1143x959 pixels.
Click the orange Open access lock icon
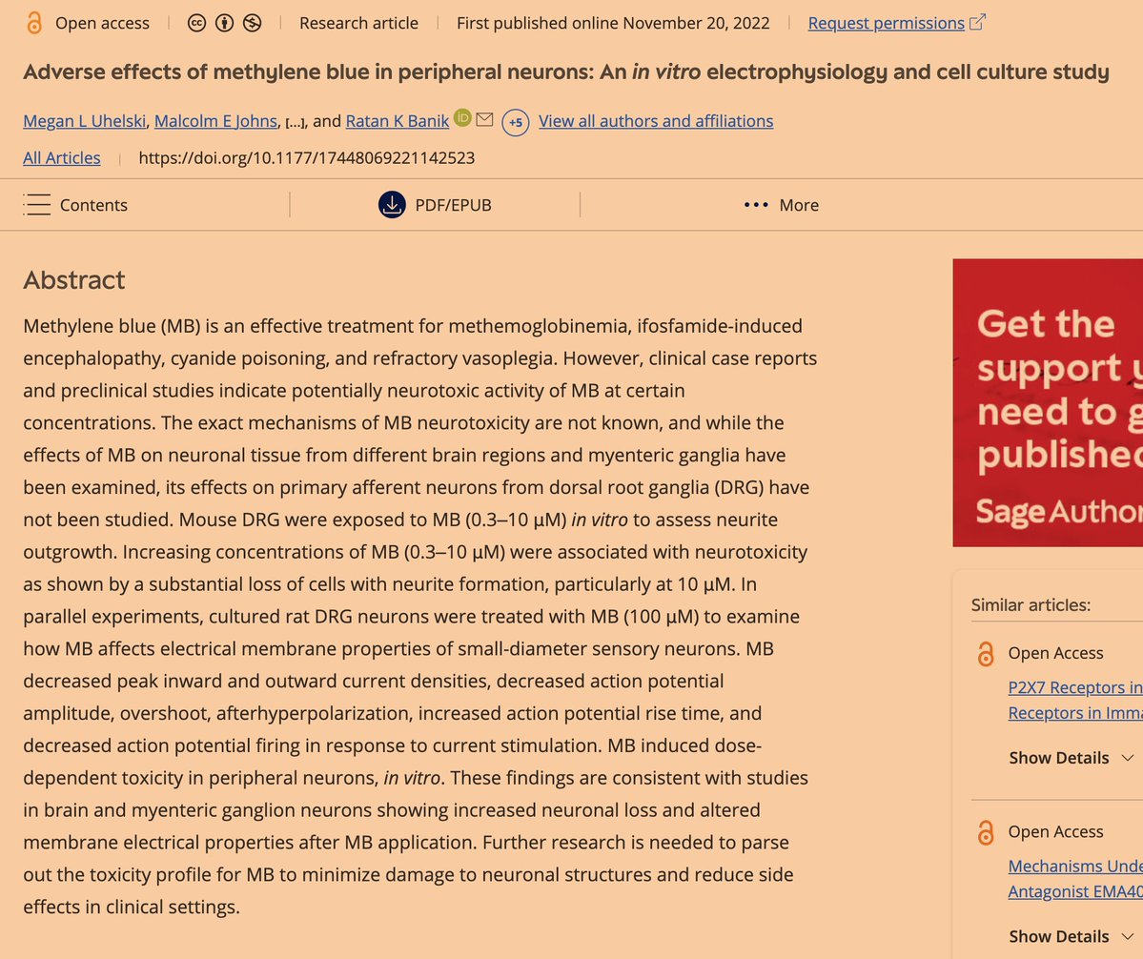tap(34, 23)
